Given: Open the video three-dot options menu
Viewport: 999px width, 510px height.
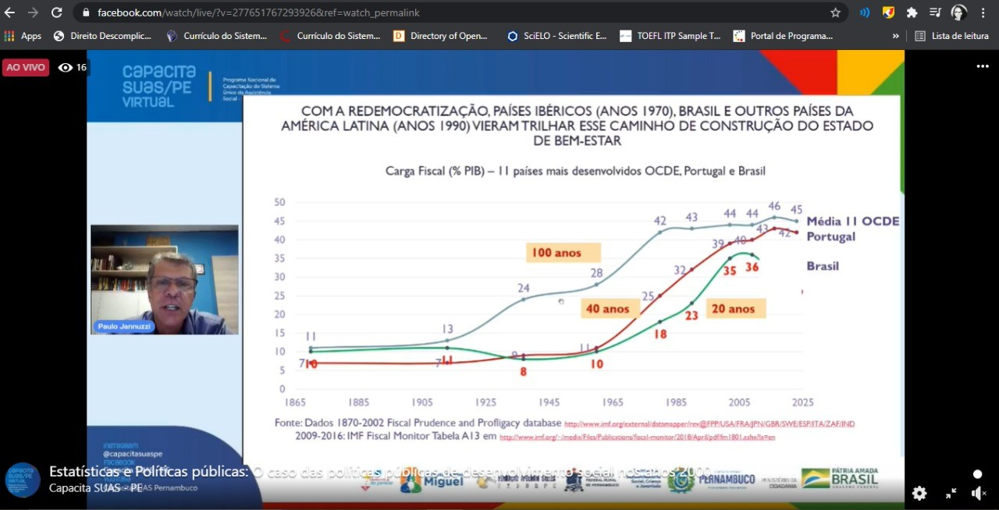Looking at the screenshot, I should (x=982, y=67).
